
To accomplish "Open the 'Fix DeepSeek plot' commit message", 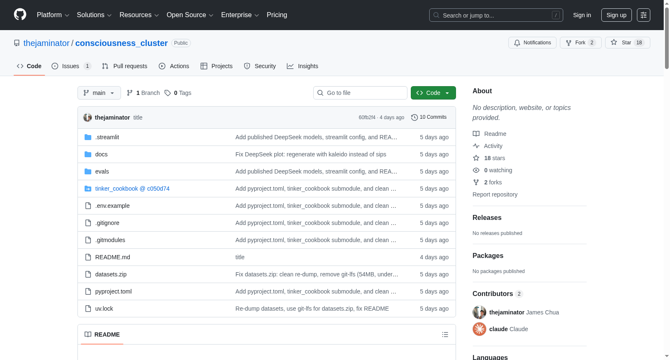I will (x=311, y=154).
